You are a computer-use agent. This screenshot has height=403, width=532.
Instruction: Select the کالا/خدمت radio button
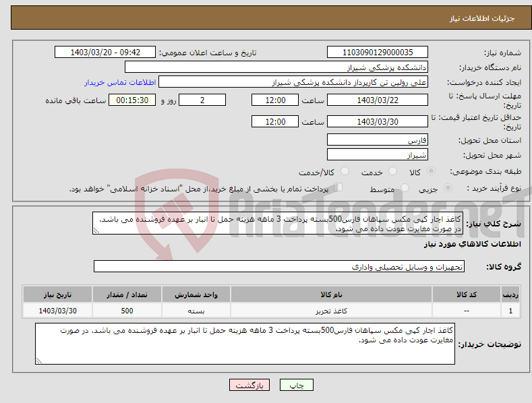345,171
